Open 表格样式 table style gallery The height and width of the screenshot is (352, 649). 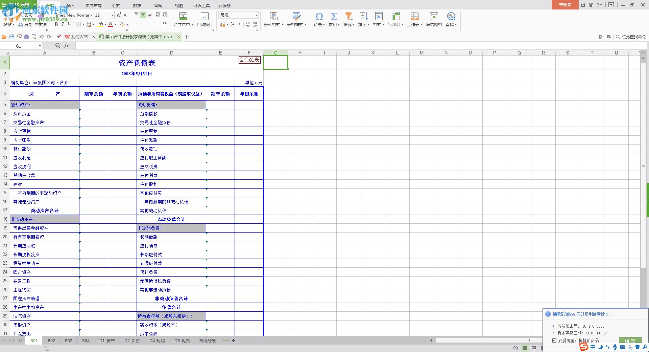coord(296,20)
